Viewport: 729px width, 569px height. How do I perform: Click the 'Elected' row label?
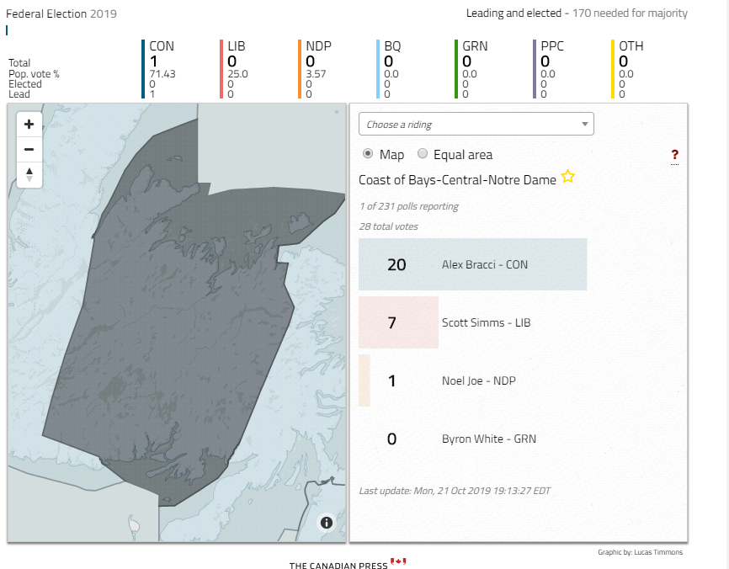coord(25,84)
